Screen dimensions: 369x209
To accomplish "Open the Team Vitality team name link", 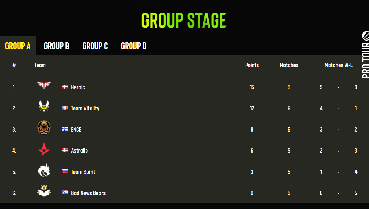I will (85, 108).
